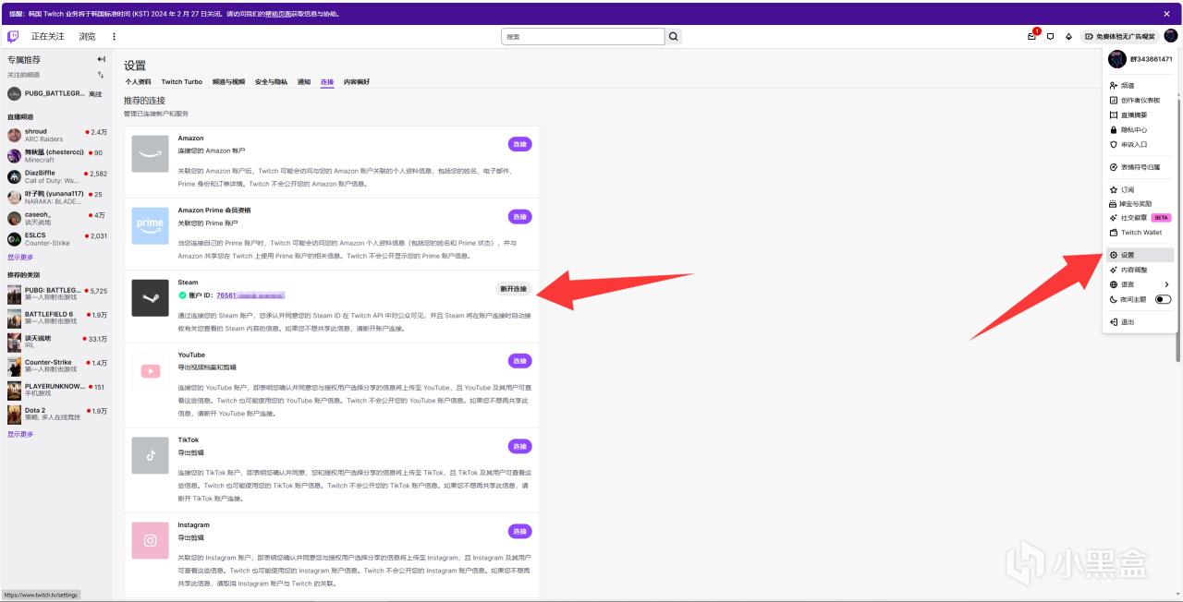Open caseoh_ channel in sidebar
The height and width of the screenshot is (602, 1183).
(x=57, y=218)
